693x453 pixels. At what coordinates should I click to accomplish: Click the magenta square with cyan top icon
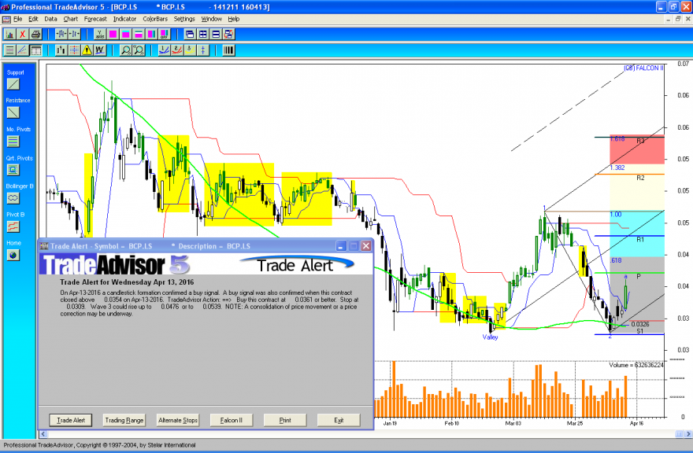125,34
